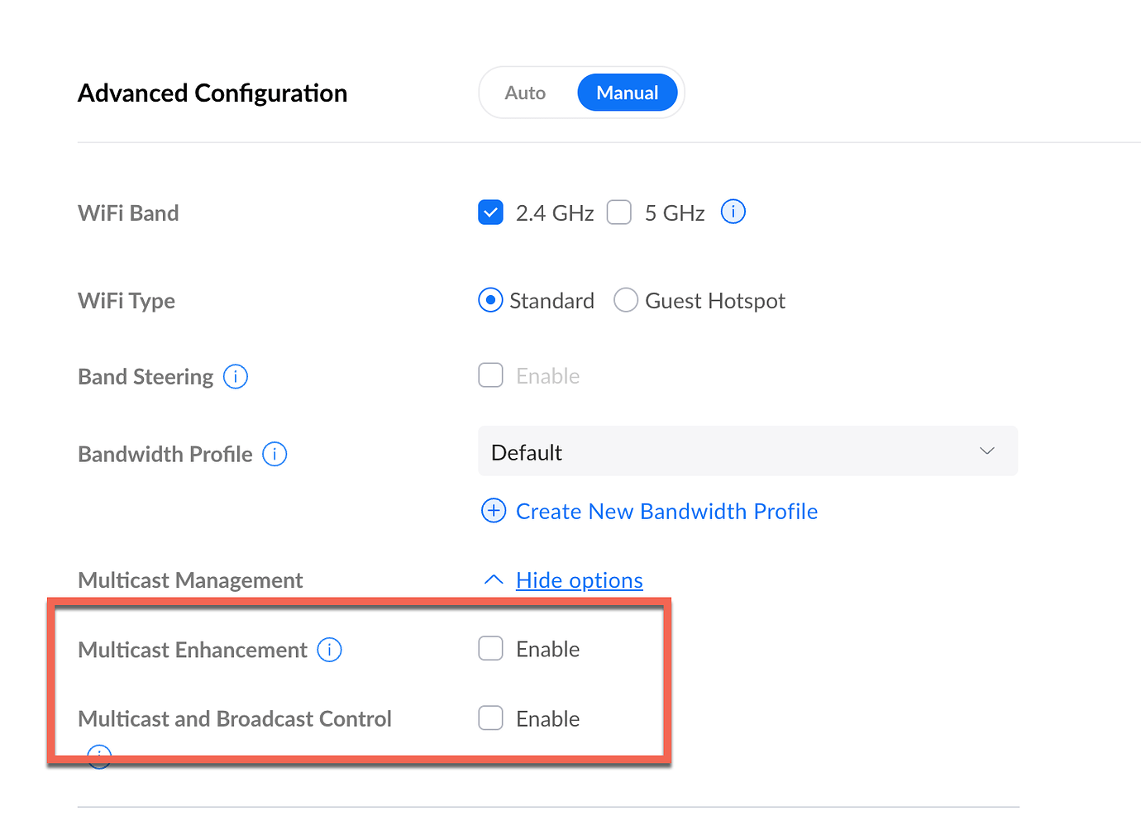The height and width of the screenshot is (825, 1141).
Task: Show the Multicast Enhancement info icon
Action: 329,650
